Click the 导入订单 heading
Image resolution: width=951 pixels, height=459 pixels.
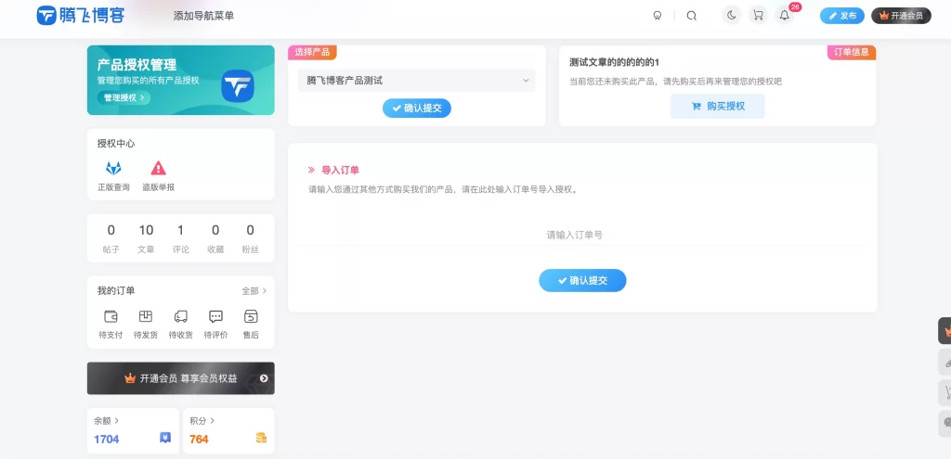[340, 171]
